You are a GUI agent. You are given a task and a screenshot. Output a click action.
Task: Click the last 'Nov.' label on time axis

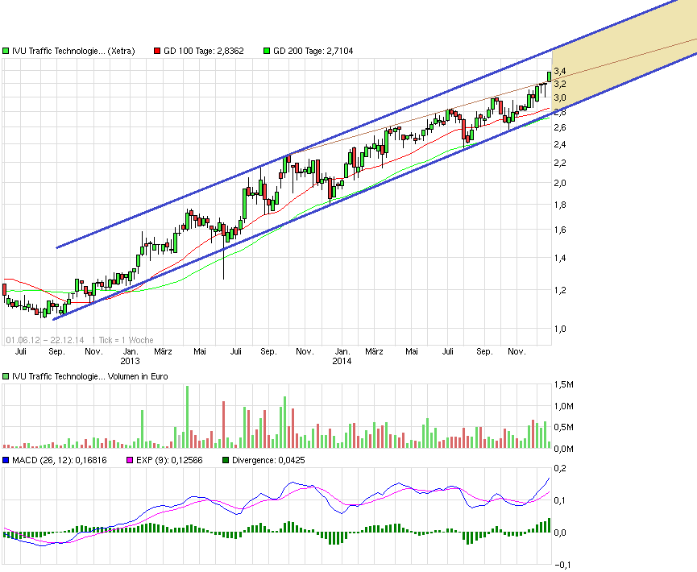tap(517, 351)
